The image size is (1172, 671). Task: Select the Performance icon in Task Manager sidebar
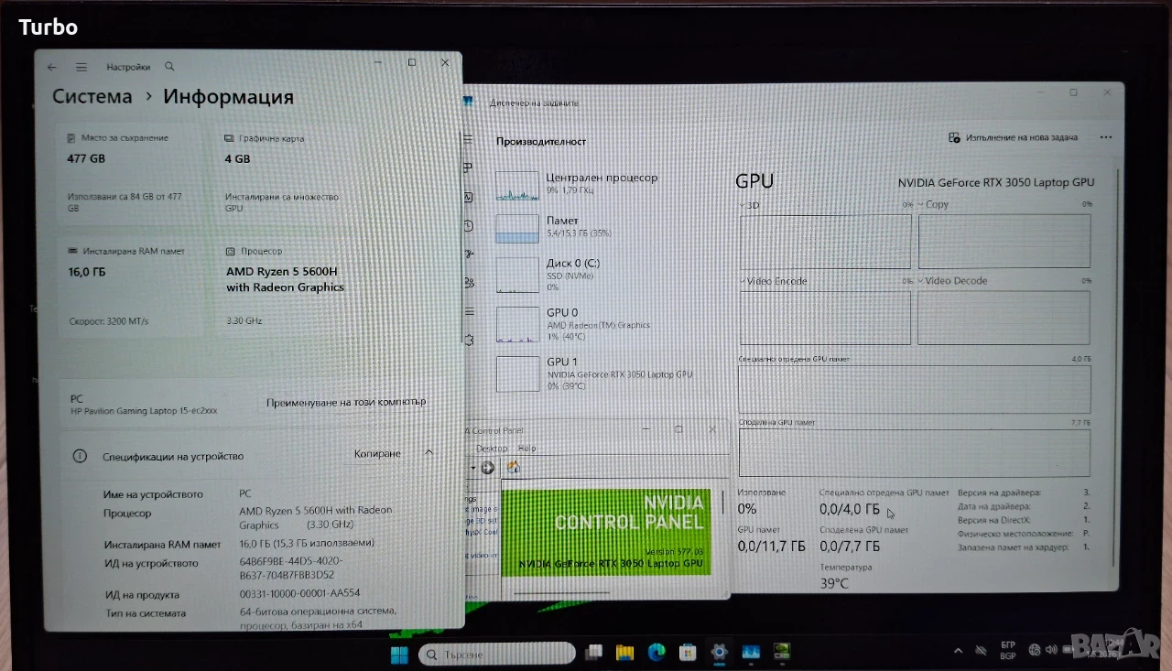469,197
